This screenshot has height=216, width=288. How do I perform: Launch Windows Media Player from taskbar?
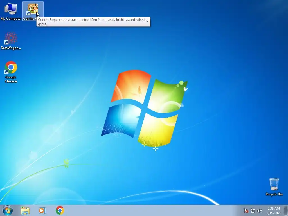42,211
